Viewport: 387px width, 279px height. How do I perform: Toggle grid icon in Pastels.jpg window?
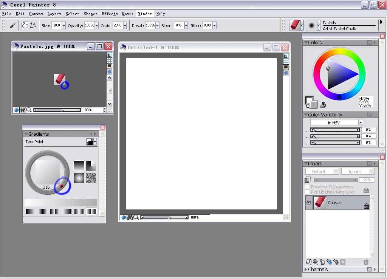pos(110,60)
